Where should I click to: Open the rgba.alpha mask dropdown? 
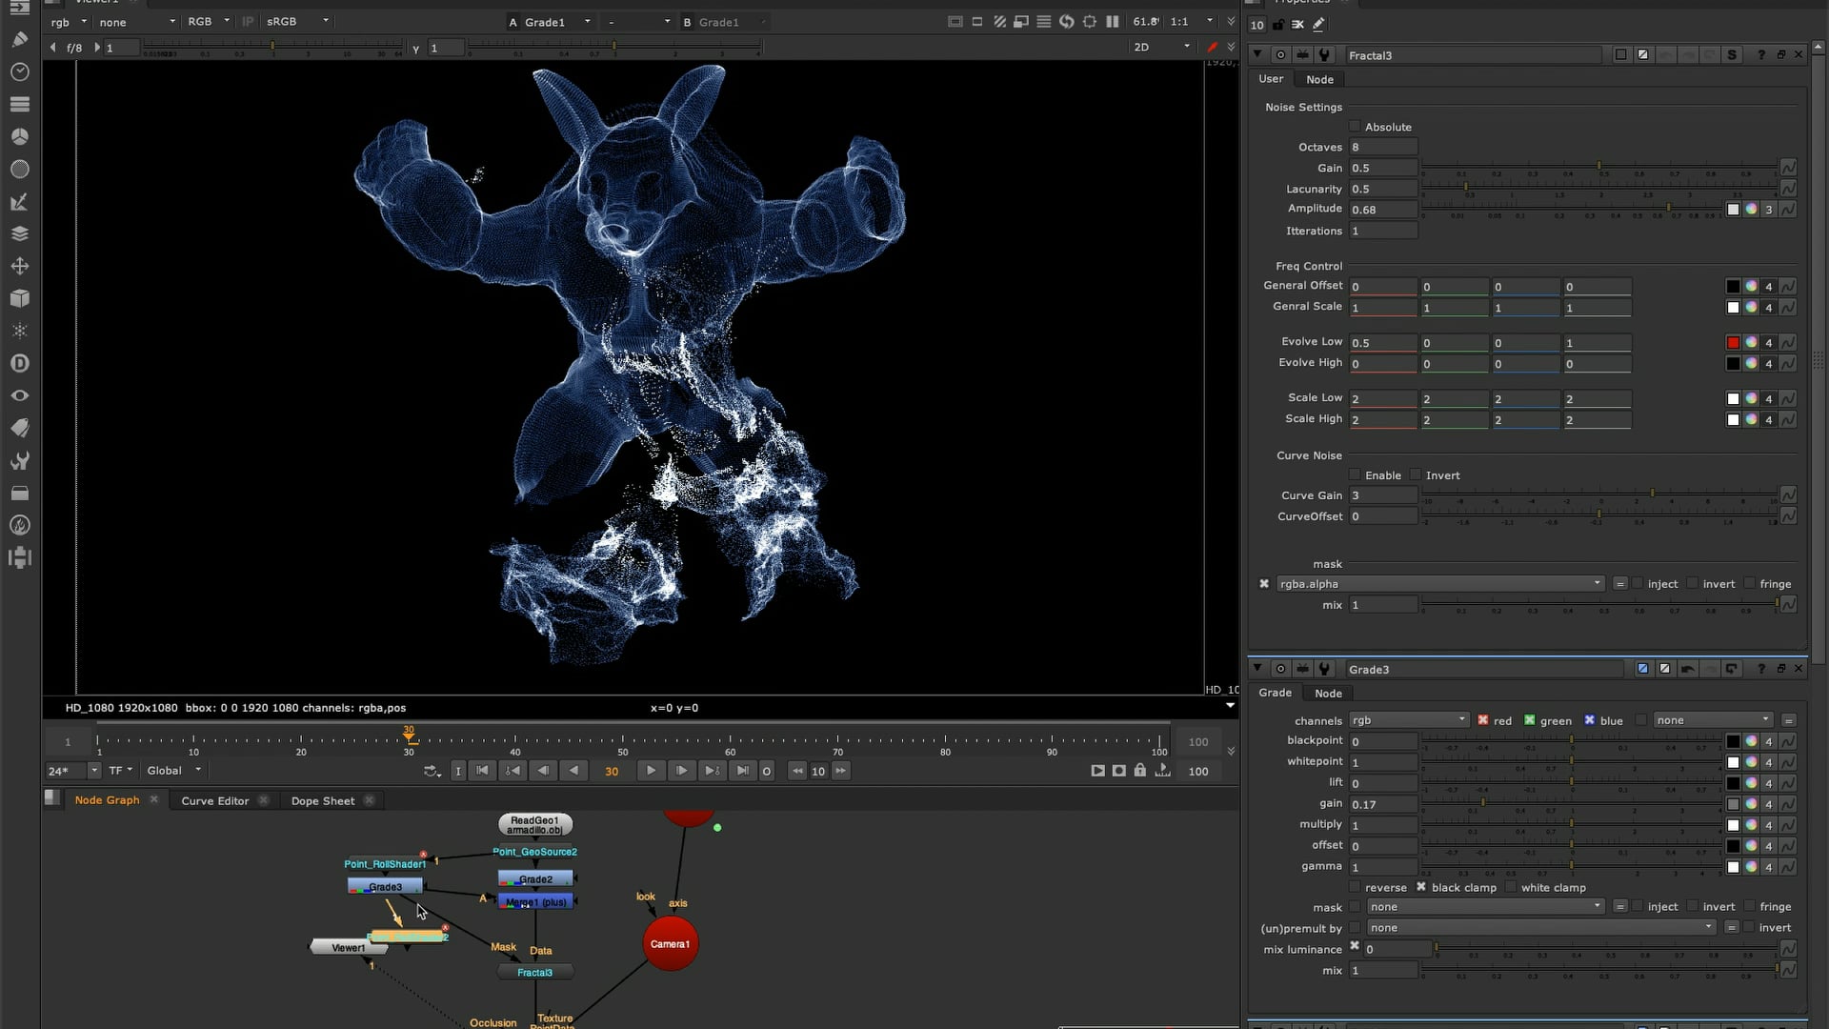pos(1440,584)
